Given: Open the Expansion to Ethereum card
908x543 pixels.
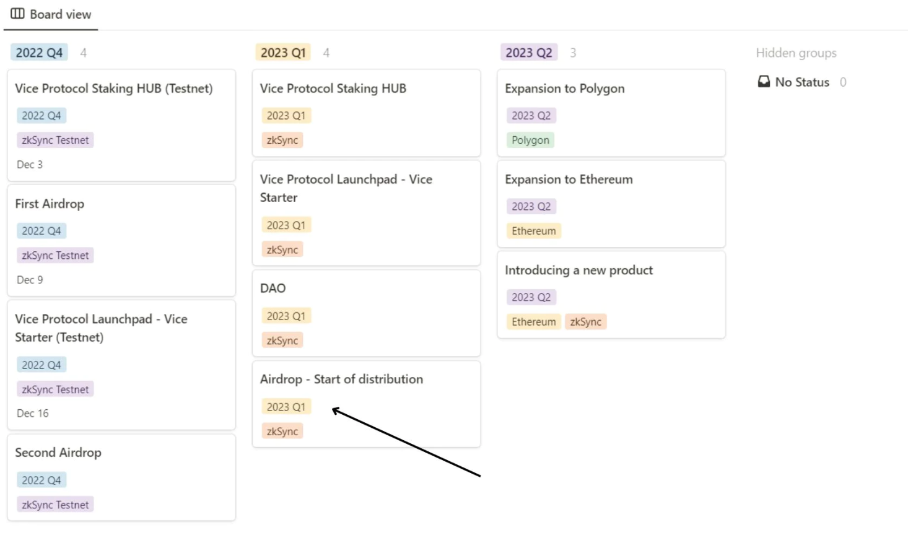Looking at the screenshot, I should pyautogui.click(x=611, y=204).
